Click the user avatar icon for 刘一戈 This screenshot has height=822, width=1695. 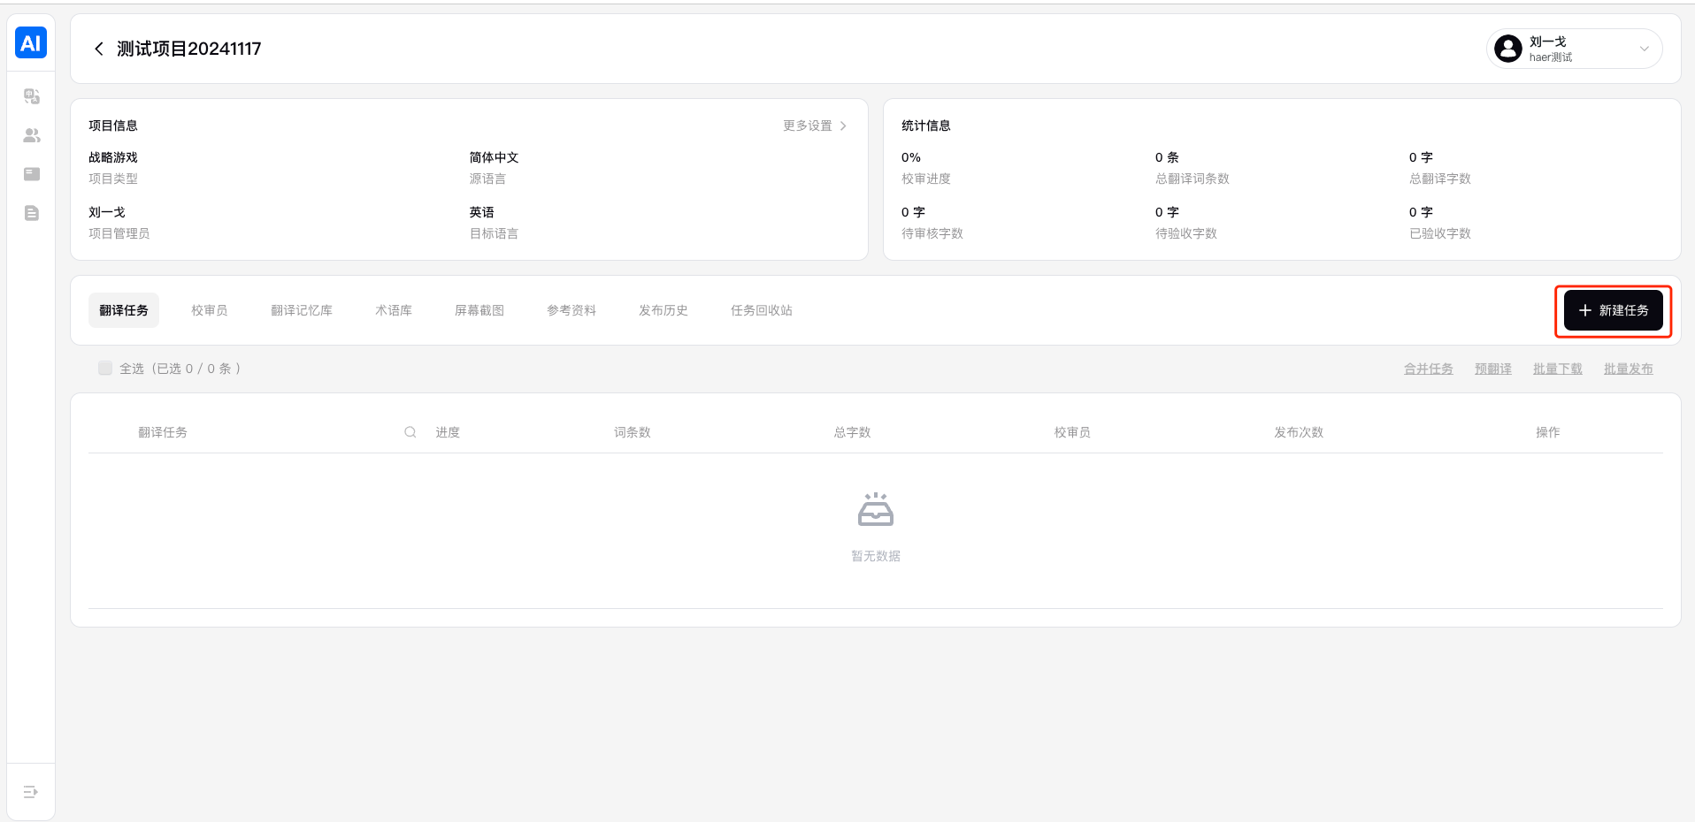tap(1508, 49)
